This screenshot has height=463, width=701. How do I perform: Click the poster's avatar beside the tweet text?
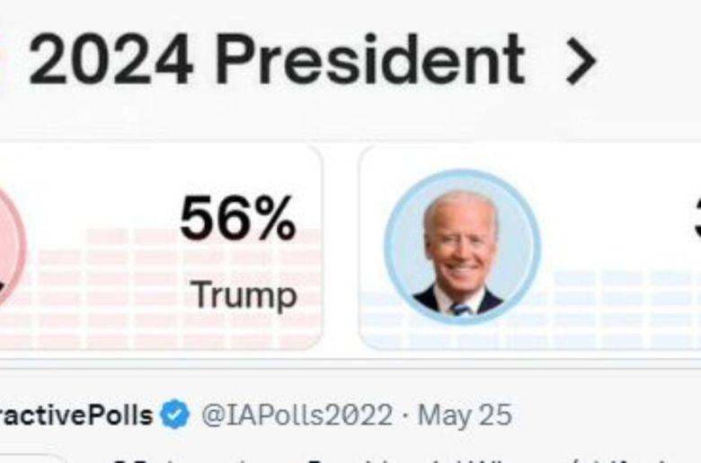point(31,458)
